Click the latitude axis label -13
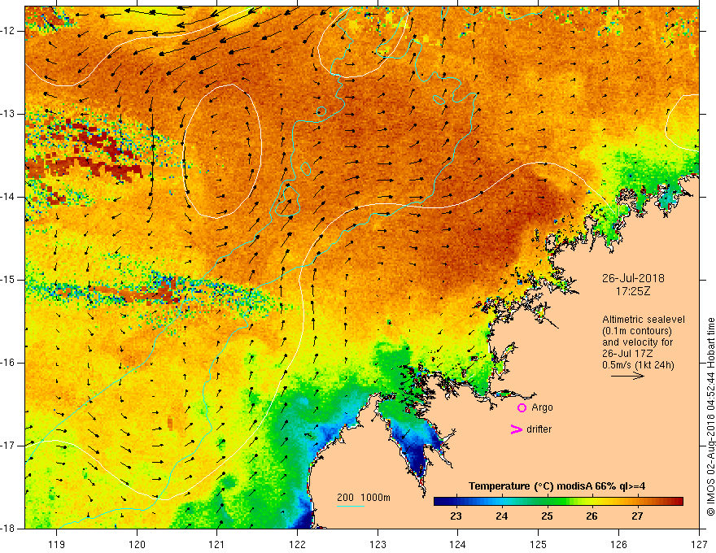716x553 pixels. [8, 114]
